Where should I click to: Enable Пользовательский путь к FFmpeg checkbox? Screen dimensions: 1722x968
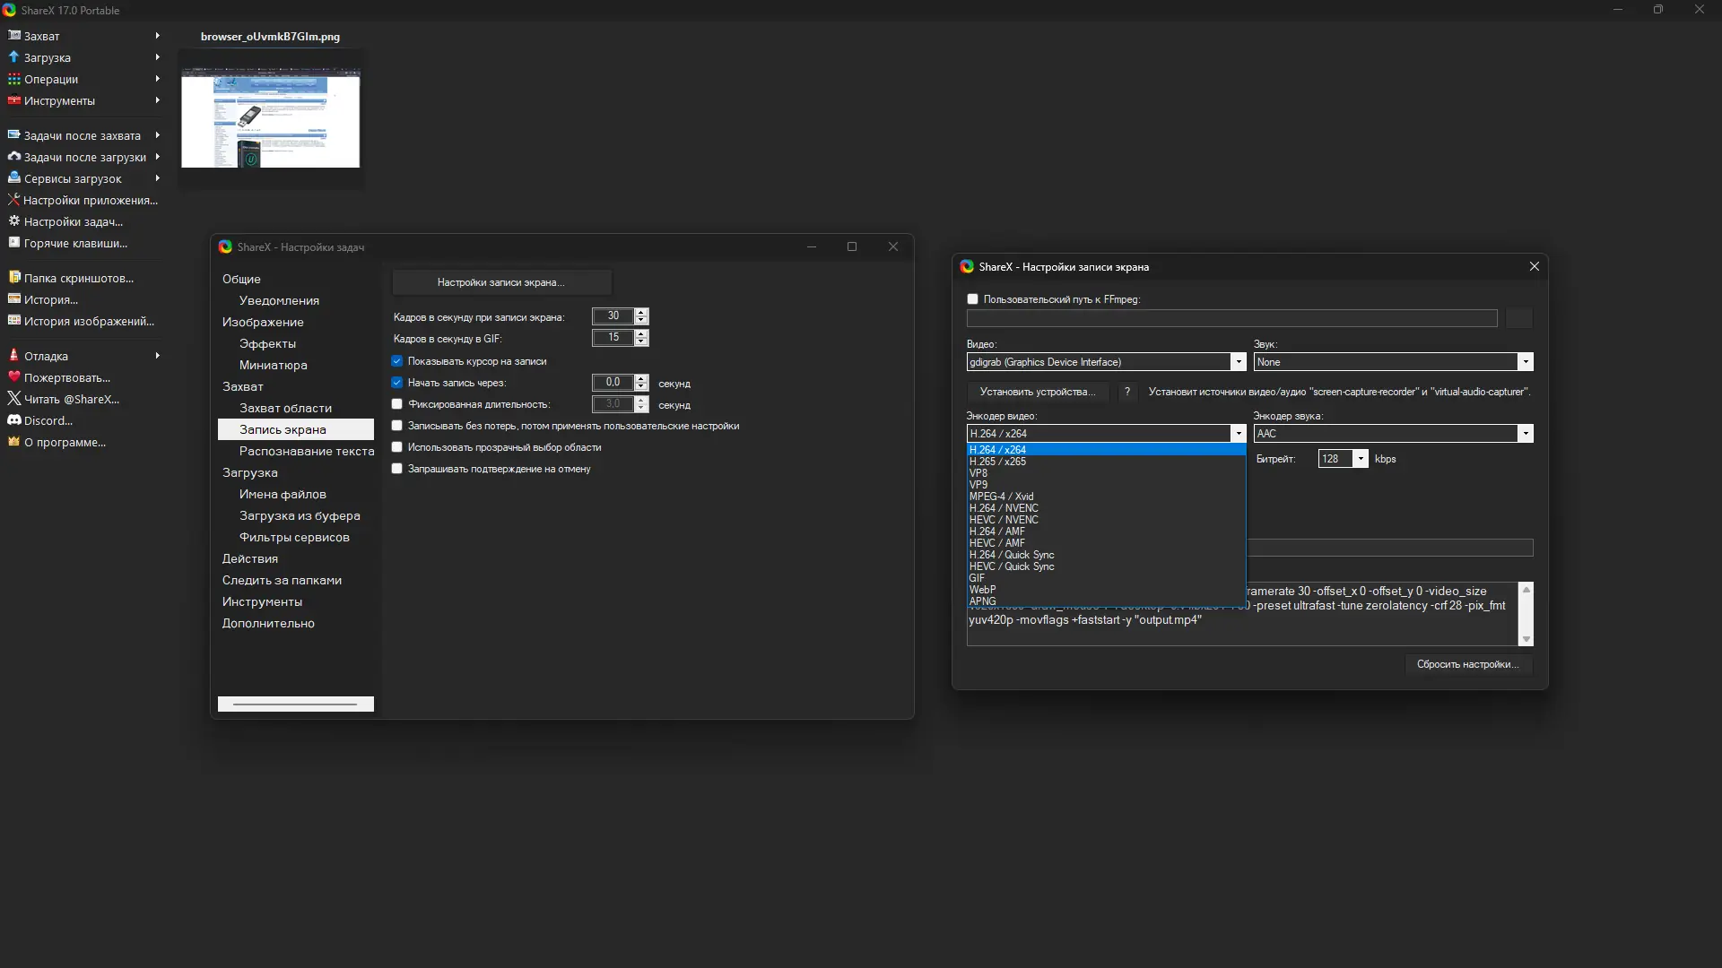972,299
